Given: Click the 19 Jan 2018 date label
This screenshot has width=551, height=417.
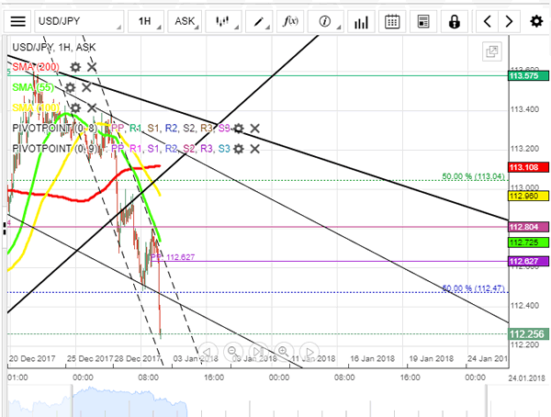Looking at the screenshot, I should pyautogui.click(x=432, y=358).
